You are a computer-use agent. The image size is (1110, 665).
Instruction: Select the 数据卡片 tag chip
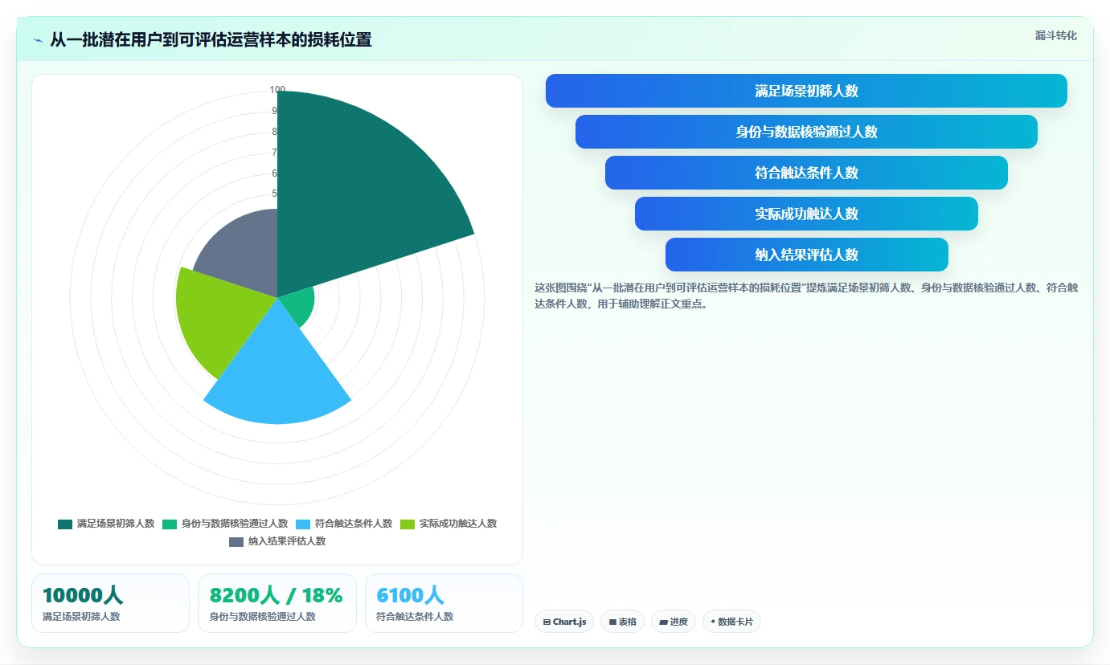(x=731, y=622)
